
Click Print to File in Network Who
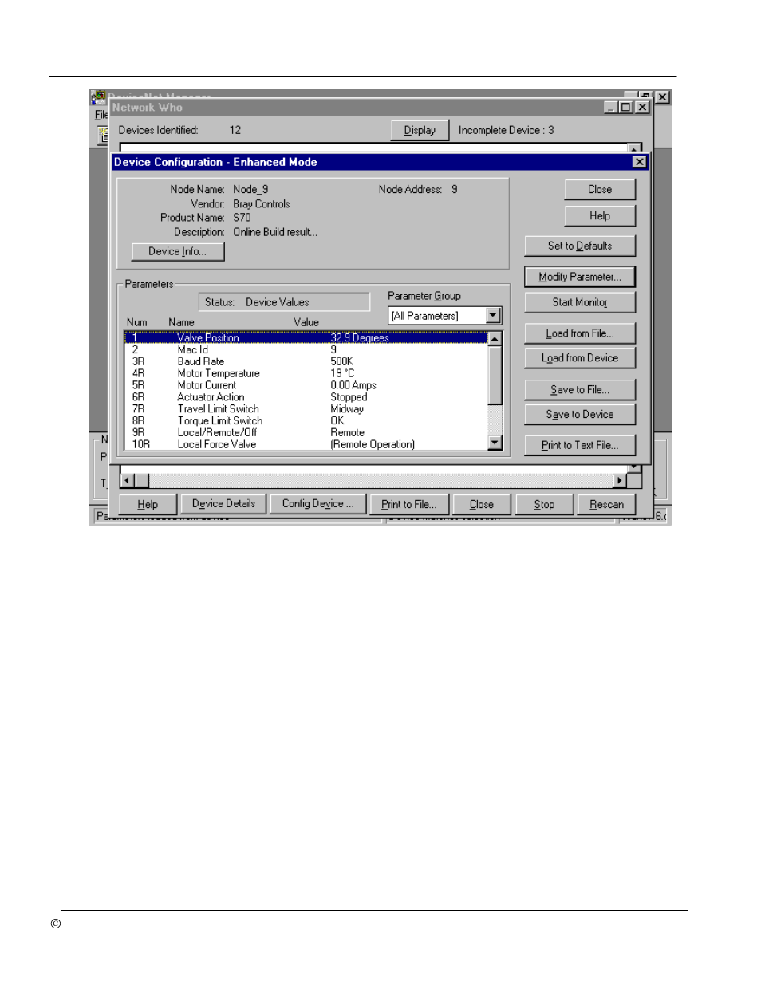(409, 504)
